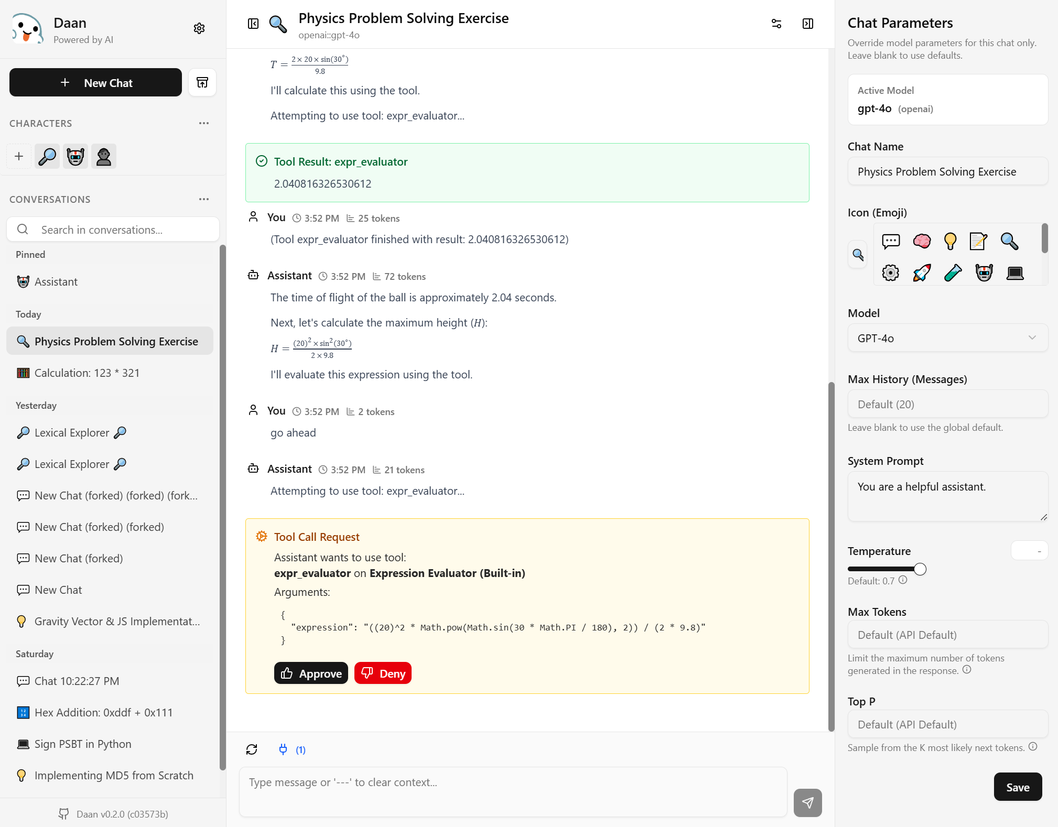Open the Characters more options menu
Screen dimensions: 1058x827
pos(204,123)
